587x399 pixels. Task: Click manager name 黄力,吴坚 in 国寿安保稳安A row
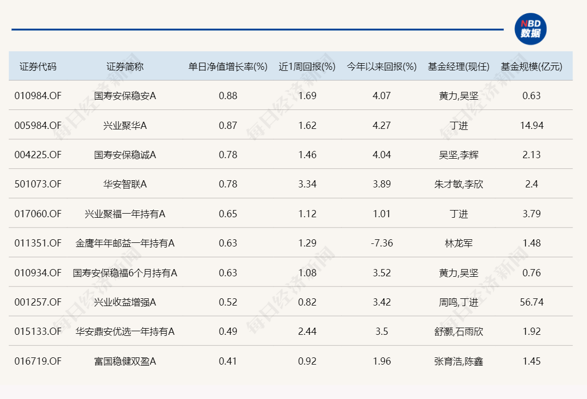tap(458, 96)
